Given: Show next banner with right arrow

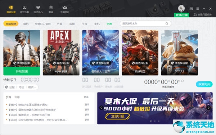Looking at the screenshot, I should [208, 108].
